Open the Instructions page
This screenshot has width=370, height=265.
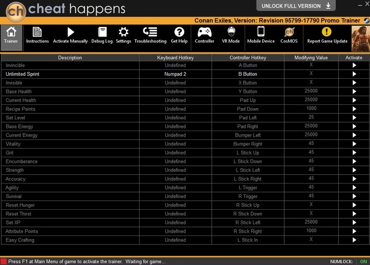37,35
